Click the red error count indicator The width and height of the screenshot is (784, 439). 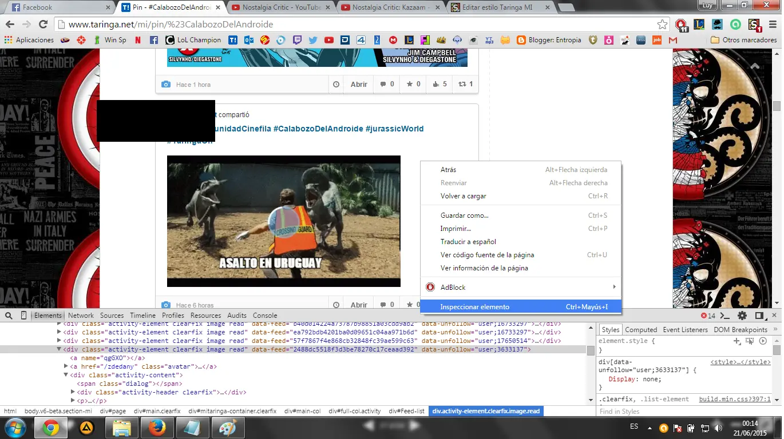click(708, 316)
